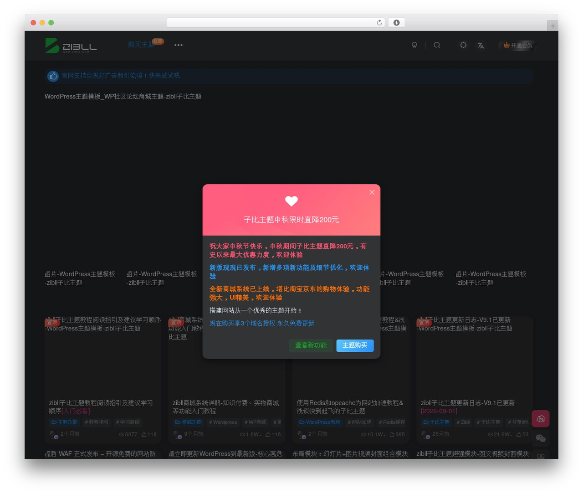Click the thumbs-up icon in announcement bar
Image resolution: width=583 pixels, height=494 pixels.
coord(53,76)
